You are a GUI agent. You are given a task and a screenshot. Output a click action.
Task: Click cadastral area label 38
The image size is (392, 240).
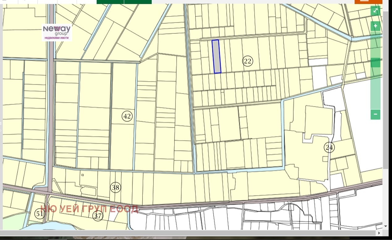(x=116, y=187)
